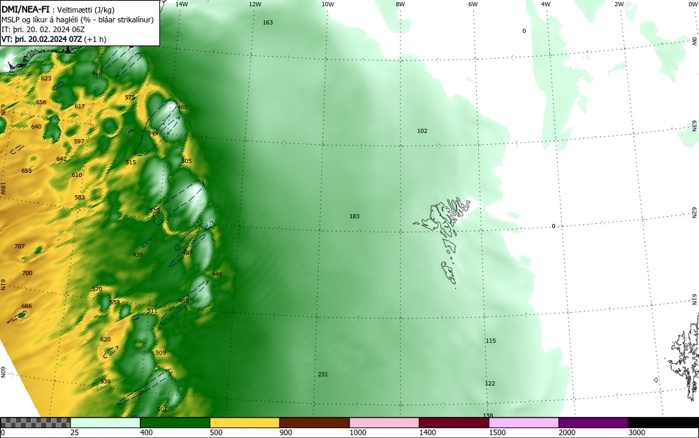The image size is (699, 438).
Task: Pick the maroon 1400–1500 legend swatch
Action: (454, 423)
